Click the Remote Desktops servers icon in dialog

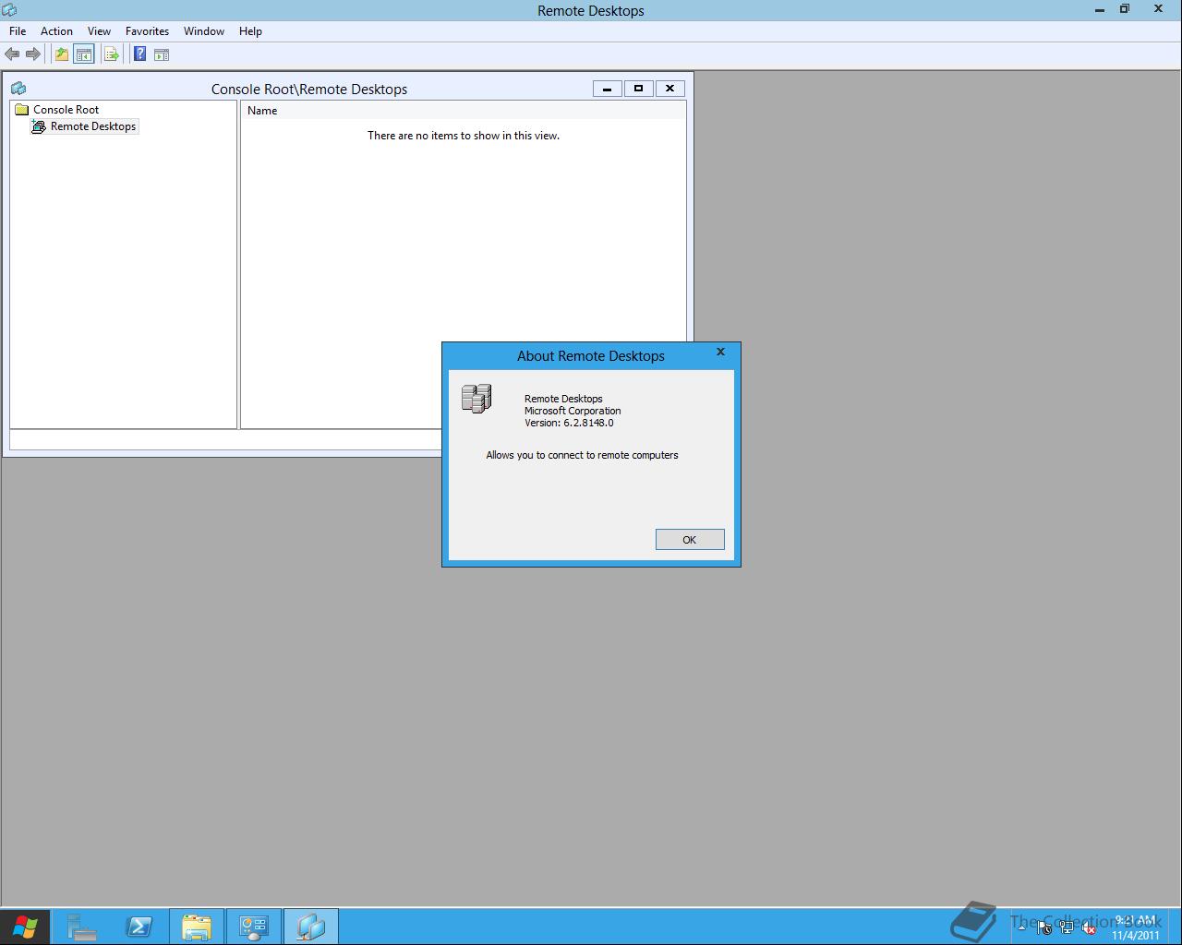(476, 399)
